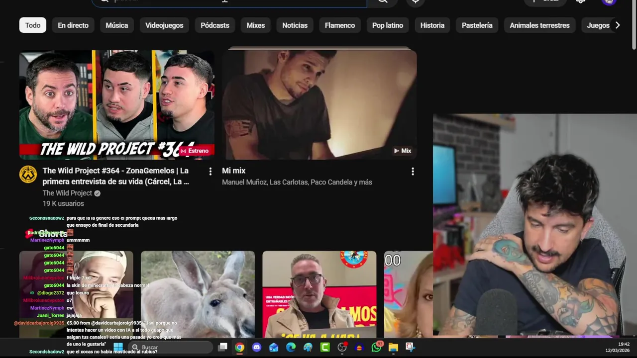637x358 pixels.
Task: Click the Estreno live badge
Action: coord(195,151)
